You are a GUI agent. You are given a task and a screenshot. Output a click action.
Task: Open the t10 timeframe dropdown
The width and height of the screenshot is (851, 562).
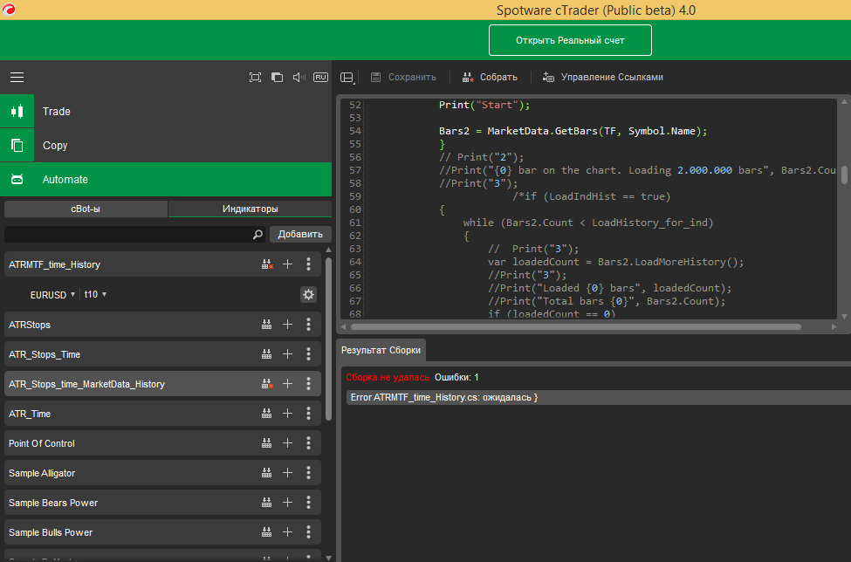[x=95, y=294]
